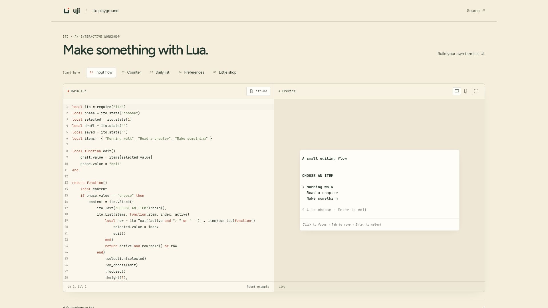Click the CHOOSE AN ITEM heading in preview
Viewport: 548px width, 308px height.
click(318, 176)
